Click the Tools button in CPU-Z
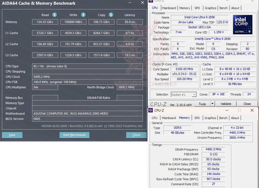The height and width of the screenshot is (188, 259). click(202, 104)
